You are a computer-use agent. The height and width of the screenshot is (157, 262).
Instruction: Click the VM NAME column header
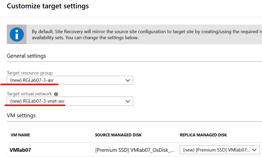coord(20,135)
